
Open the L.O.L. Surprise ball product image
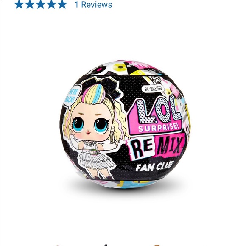126,124
